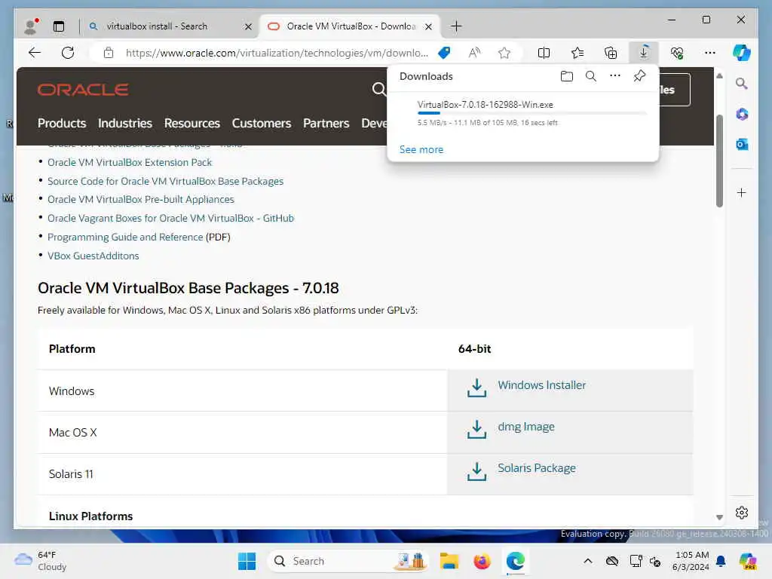Image resolution: width=772 pixels, height=579 pixels.
Task: Open the Partners menu
Action: pos(326,123)
